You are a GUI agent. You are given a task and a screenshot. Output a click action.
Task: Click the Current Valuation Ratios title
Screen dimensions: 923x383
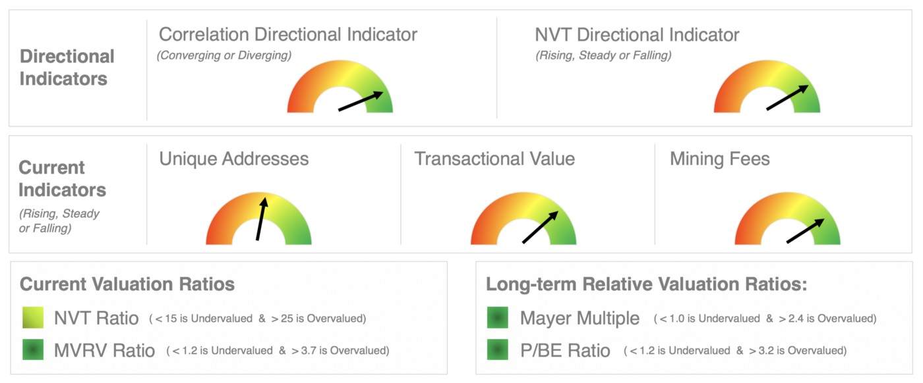[127, 284]
